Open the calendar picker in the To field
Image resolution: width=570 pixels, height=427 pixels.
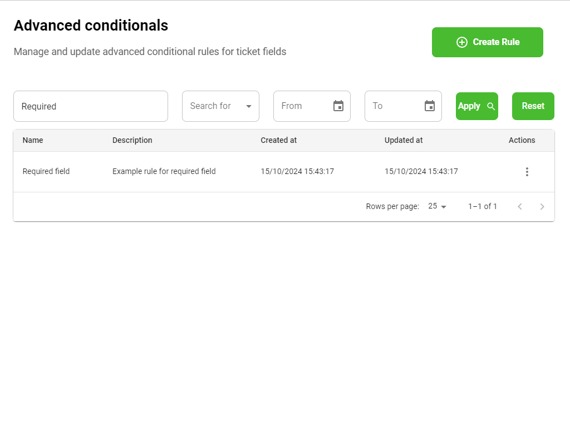click(x=429, y=106)
